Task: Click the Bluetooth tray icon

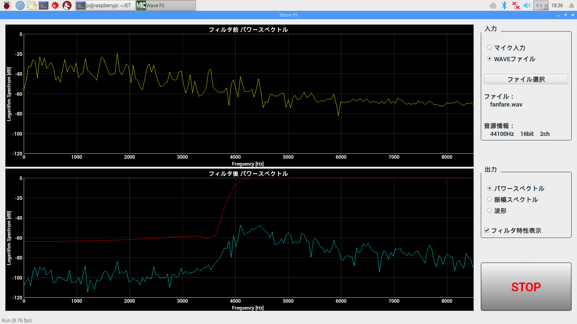Action: [x=504, y=5]
